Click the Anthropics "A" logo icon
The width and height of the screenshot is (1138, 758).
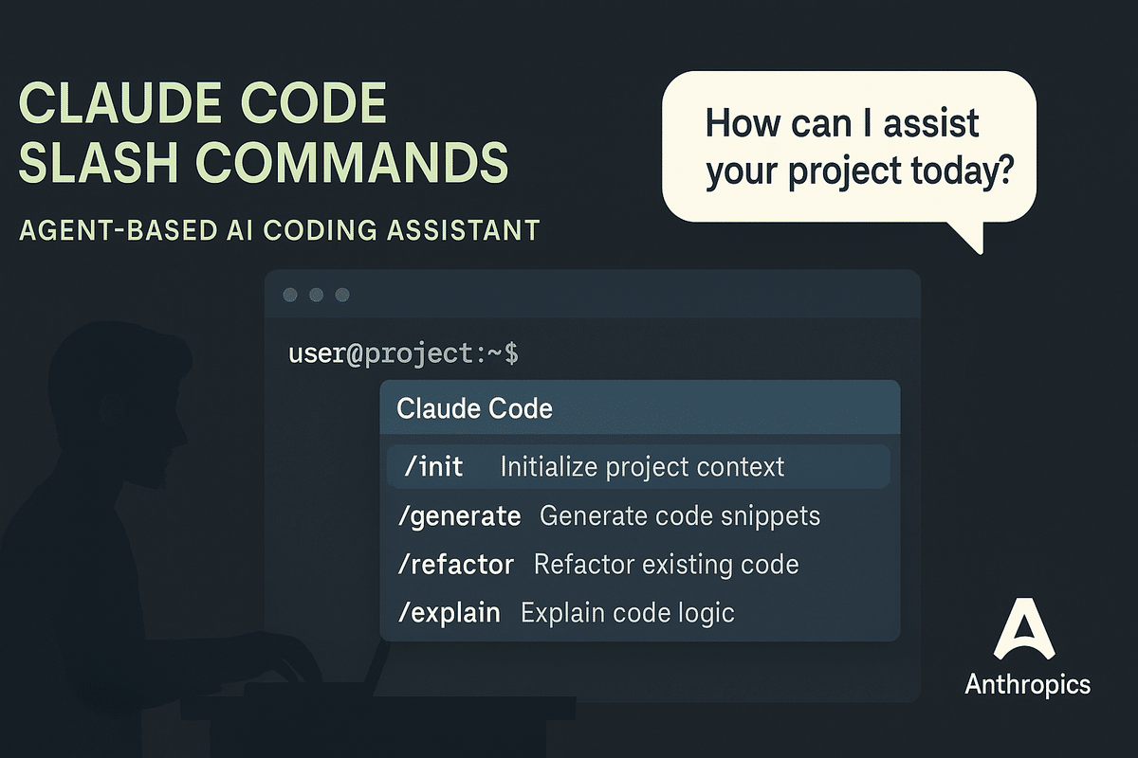click(x=1027, y=628)
